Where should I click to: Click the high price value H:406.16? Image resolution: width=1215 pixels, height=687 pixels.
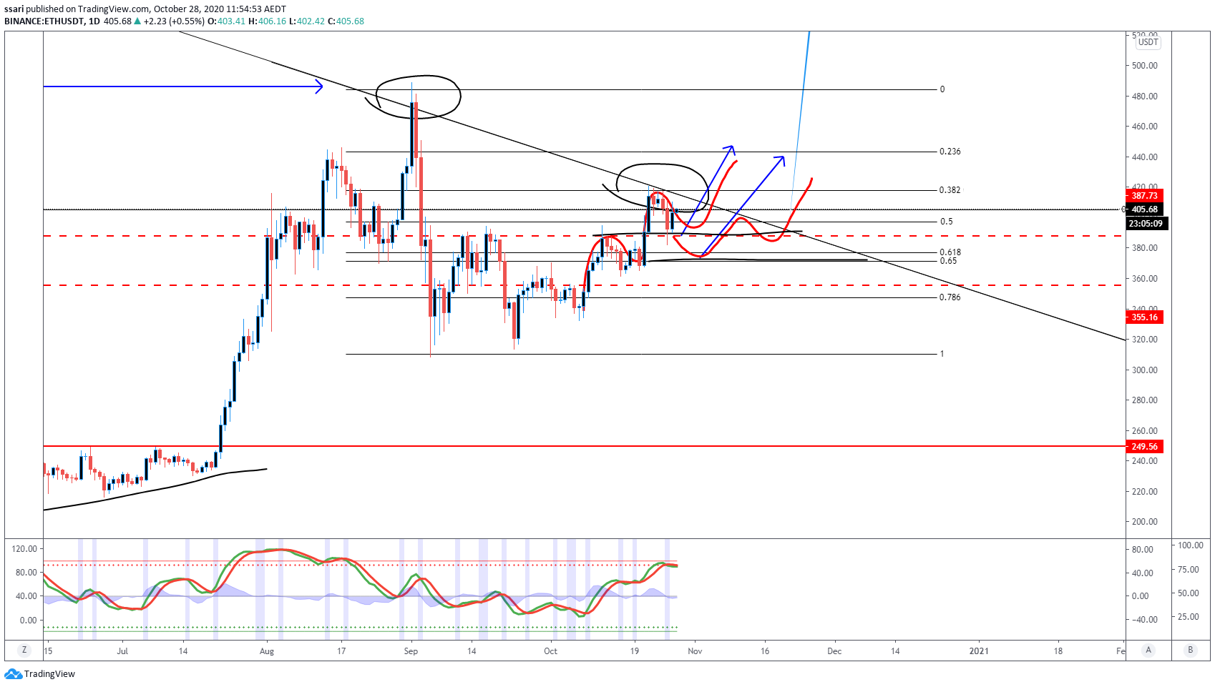(268, 21)
